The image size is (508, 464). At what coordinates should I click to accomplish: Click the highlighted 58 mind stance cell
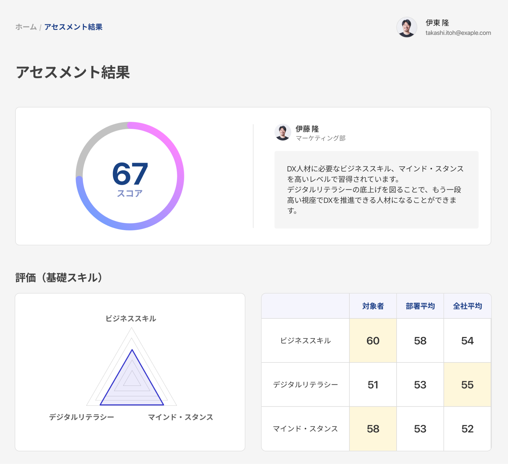click(x=373, y=429)
